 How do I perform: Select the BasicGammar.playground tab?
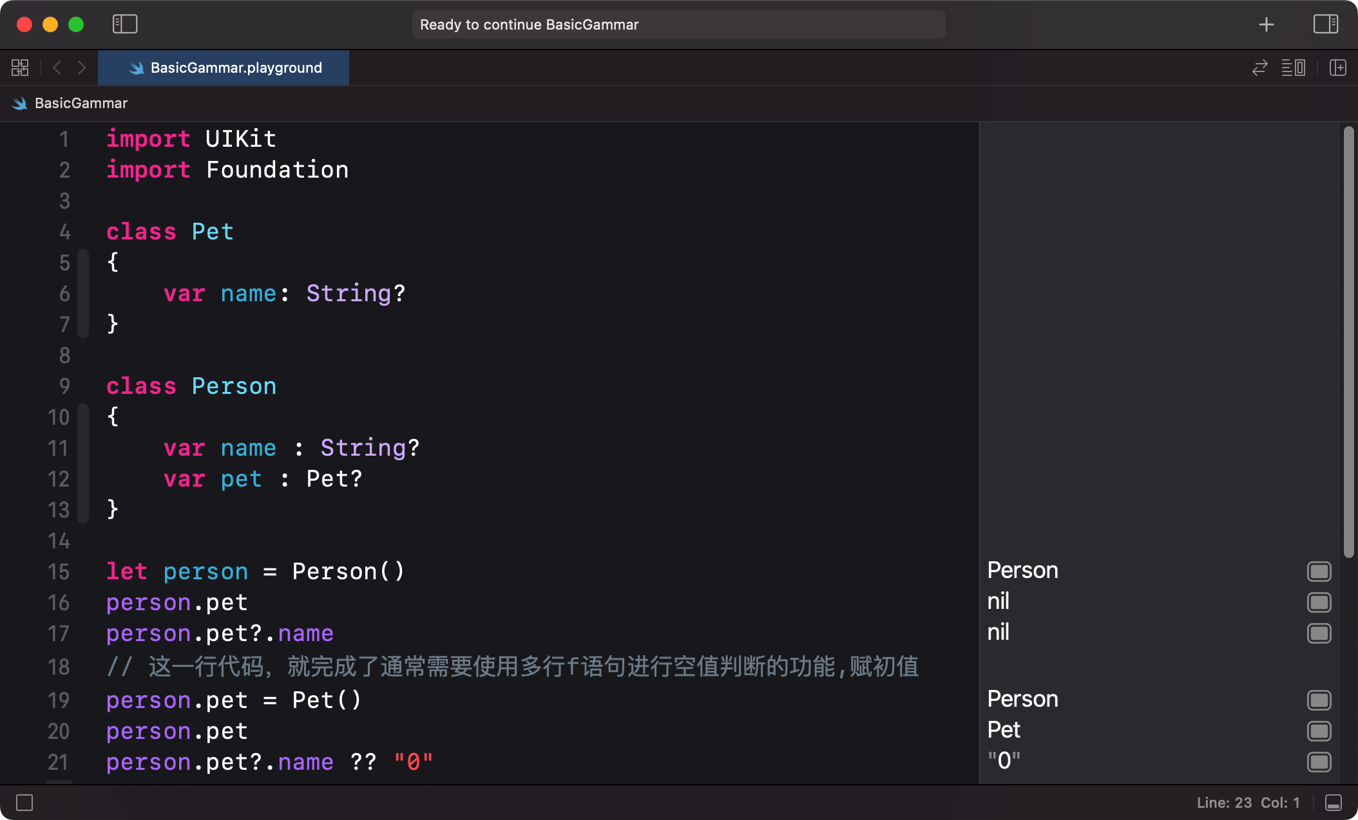point(224,68)
